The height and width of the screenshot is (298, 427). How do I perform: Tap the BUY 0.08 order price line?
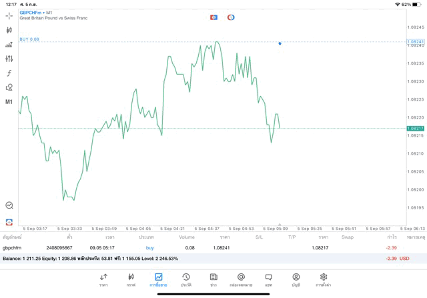29,39
